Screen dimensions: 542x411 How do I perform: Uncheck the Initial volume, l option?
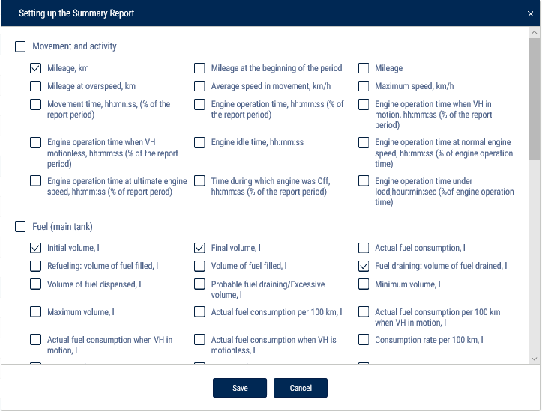tap(35, 248)
